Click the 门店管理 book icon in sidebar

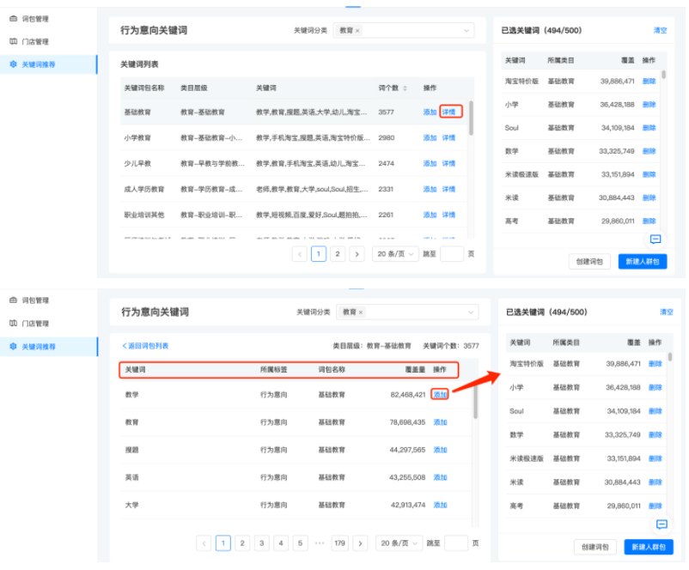[13, 41]
